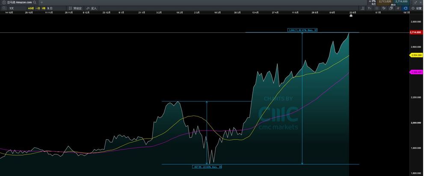Click the 14 10月 date label
Image resolution: width=424 pixels, height=176 pixels.
(x=9, y=12)
